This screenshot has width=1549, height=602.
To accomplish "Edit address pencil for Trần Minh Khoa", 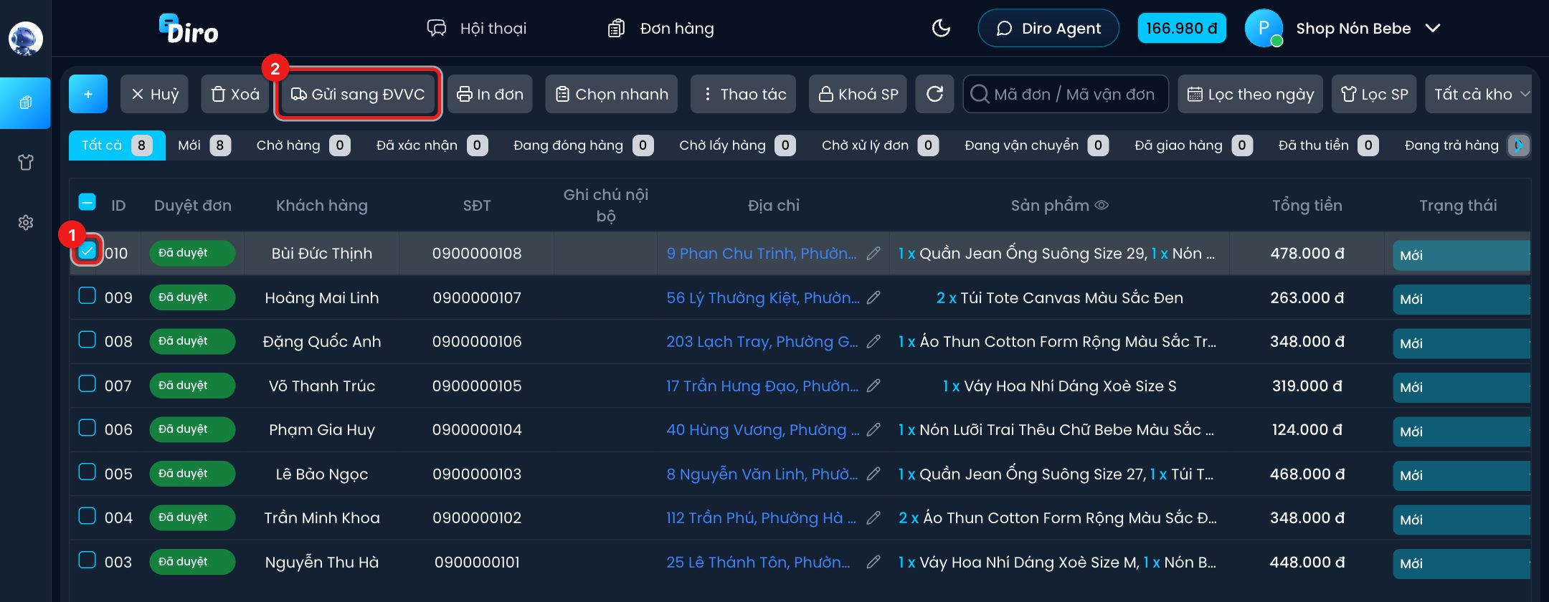I will point(873,518).
